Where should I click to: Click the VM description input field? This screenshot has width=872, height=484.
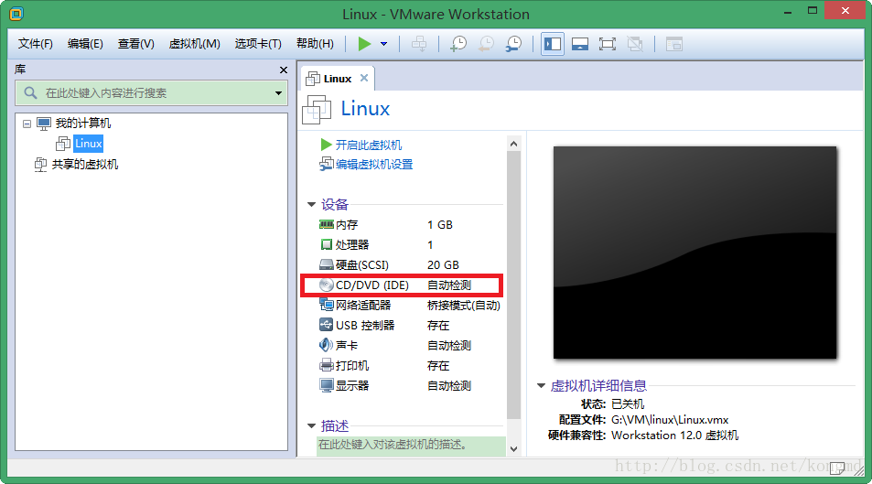tap(411, 445)
